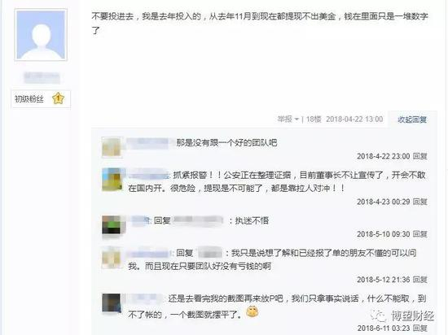Image resolution: width=448 pixels, height=335 pixels.
Task: Click the 18楼 floor number label
Action: point(314,120)
